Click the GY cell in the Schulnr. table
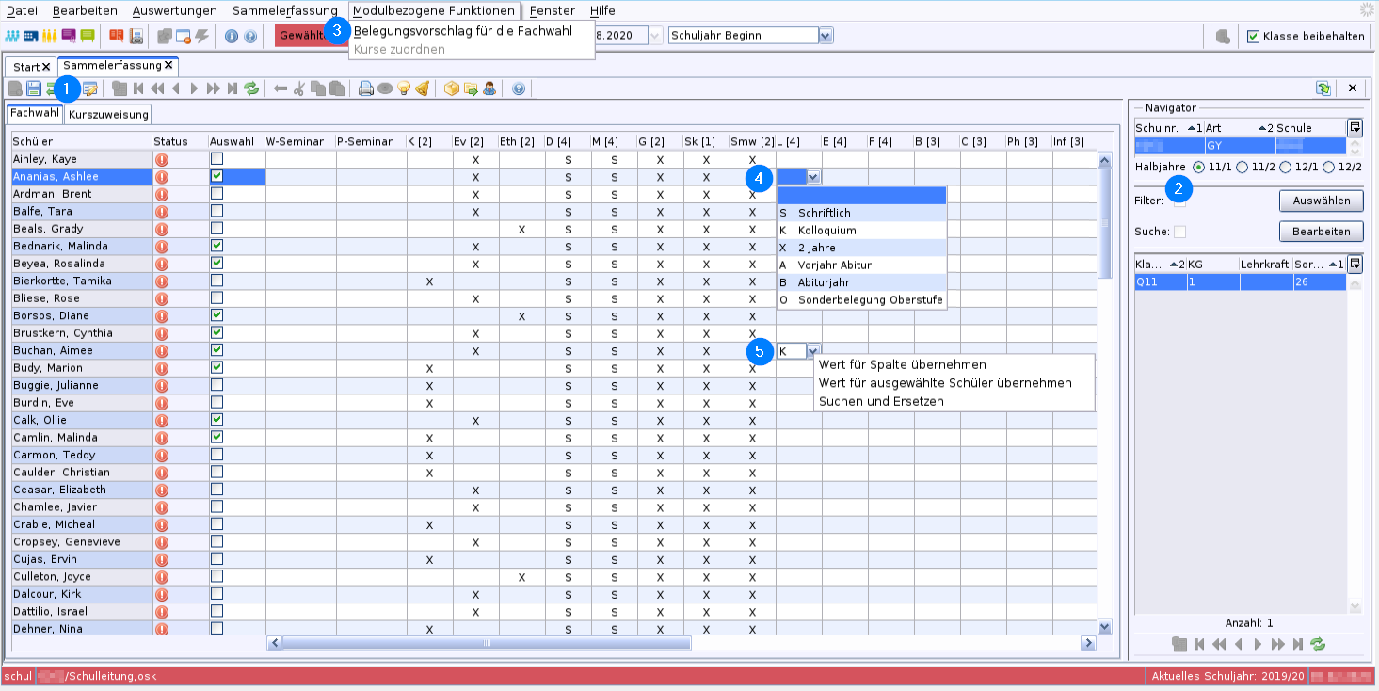The image size is (1379, 691). (1240, 146)
